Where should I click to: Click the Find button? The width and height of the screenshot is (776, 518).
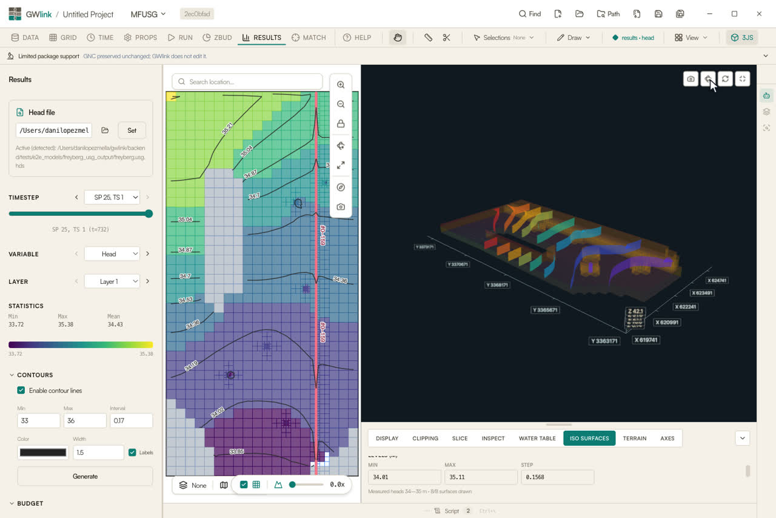[x=529, y=14]
